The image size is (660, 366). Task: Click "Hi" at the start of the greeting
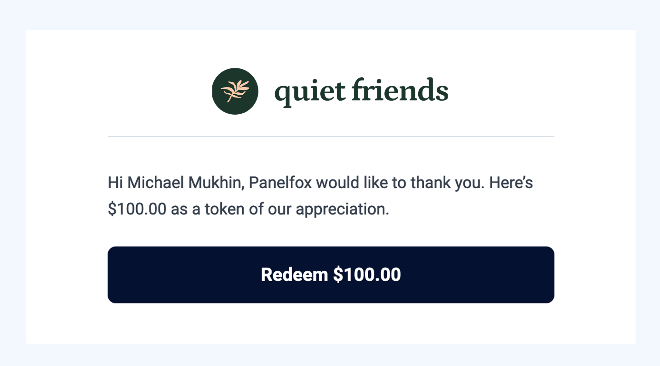tap(115, 183)
